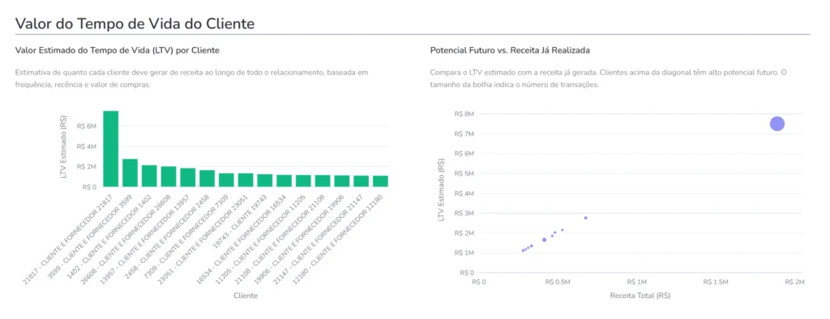
Task: Pick the bar for client 16534
Action: click(x=285, y=181)
